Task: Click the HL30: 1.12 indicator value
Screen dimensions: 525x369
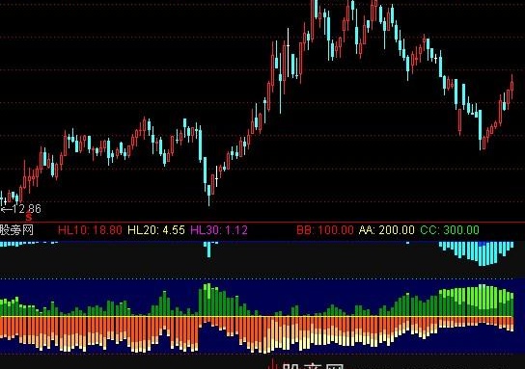Action: pyautogui.click(x=219, y=230)
